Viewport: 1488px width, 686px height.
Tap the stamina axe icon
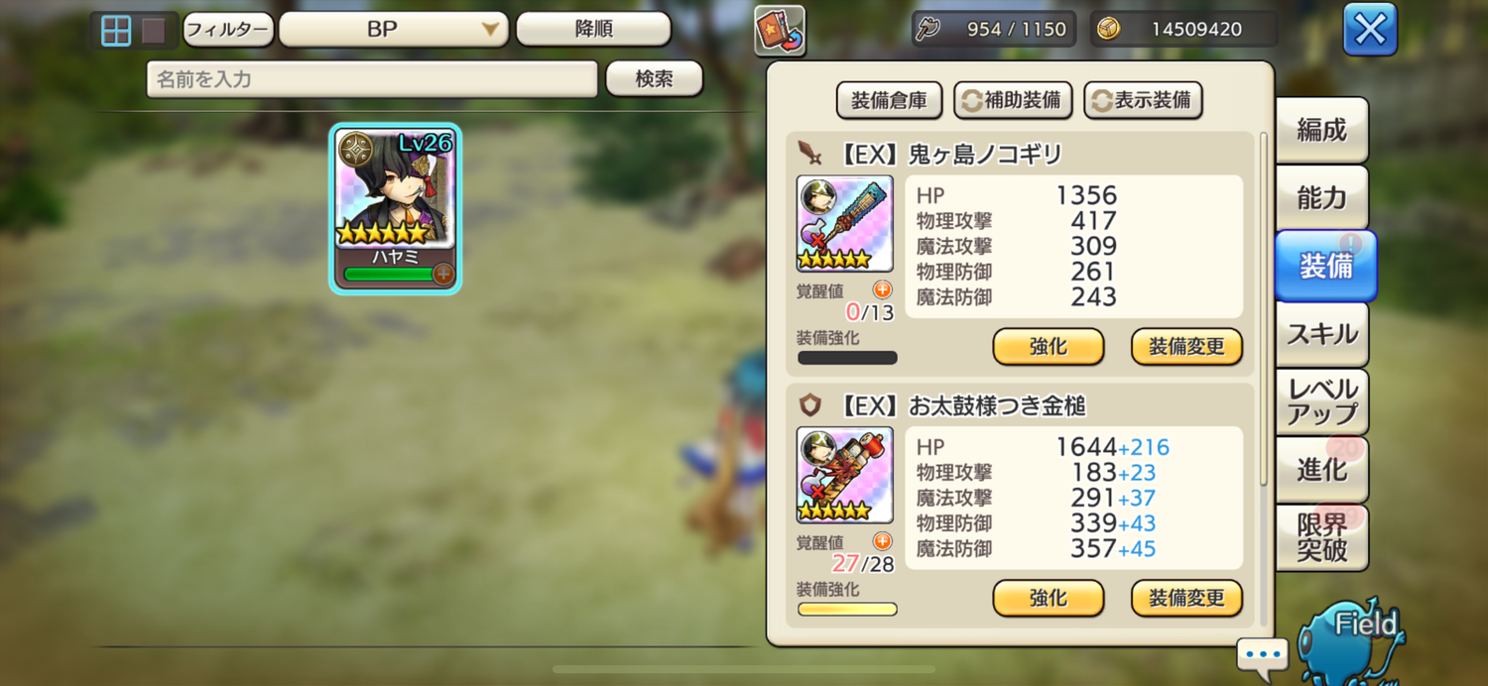click(x=928, y=29)
